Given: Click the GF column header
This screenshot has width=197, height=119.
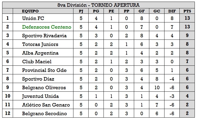Looking at the screenshot, I should 141,11.
